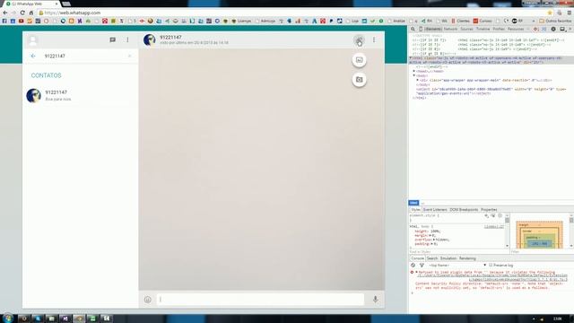Record a voice message with microphone
Screen dimensions: 574x323
pyautogui.click(x=375, y=299)
